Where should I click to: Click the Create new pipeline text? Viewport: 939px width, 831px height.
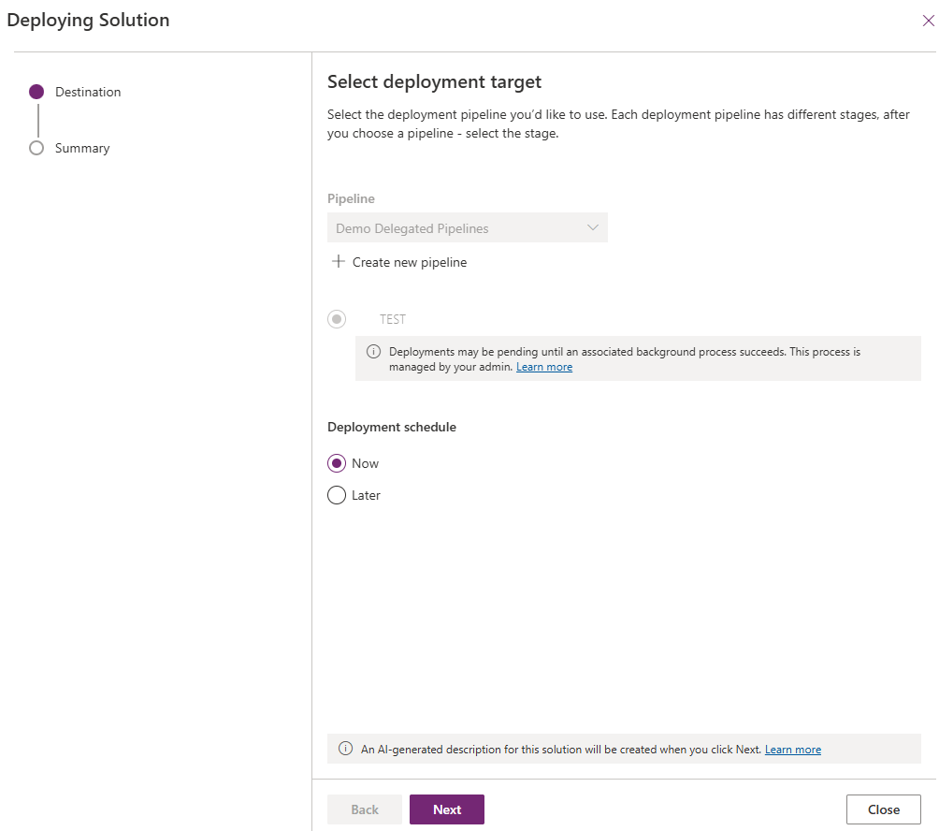[x=410, y=262]
